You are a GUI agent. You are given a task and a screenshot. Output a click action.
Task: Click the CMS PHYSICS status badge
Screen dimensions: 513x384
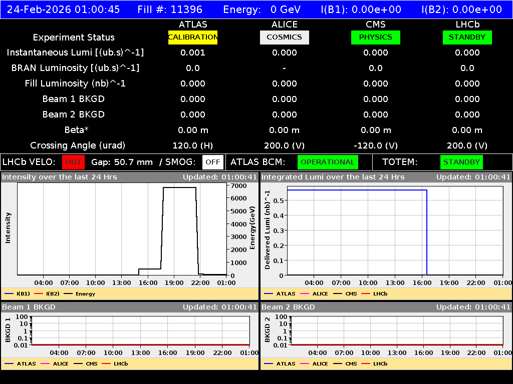375,37
